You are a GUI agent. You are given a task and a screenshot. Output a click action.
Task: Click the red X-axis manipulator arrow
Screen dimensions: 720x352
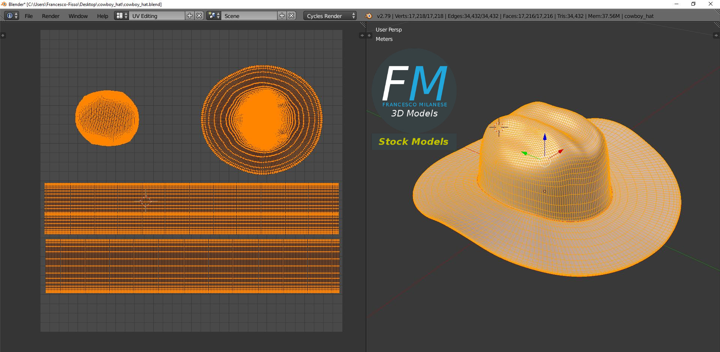click(x=561, y=151)
